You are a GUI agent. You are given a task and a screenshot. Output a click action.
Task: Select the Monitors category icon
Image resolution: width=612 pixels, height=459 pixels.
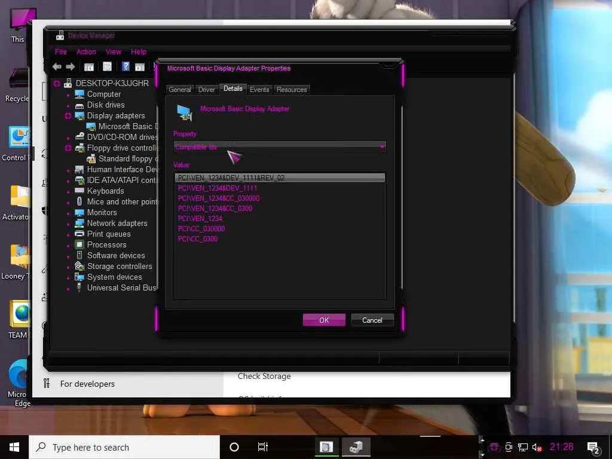point(79,212)
